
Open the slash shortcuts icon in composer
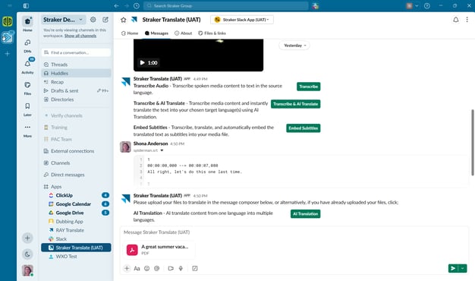tap(195, 268)
